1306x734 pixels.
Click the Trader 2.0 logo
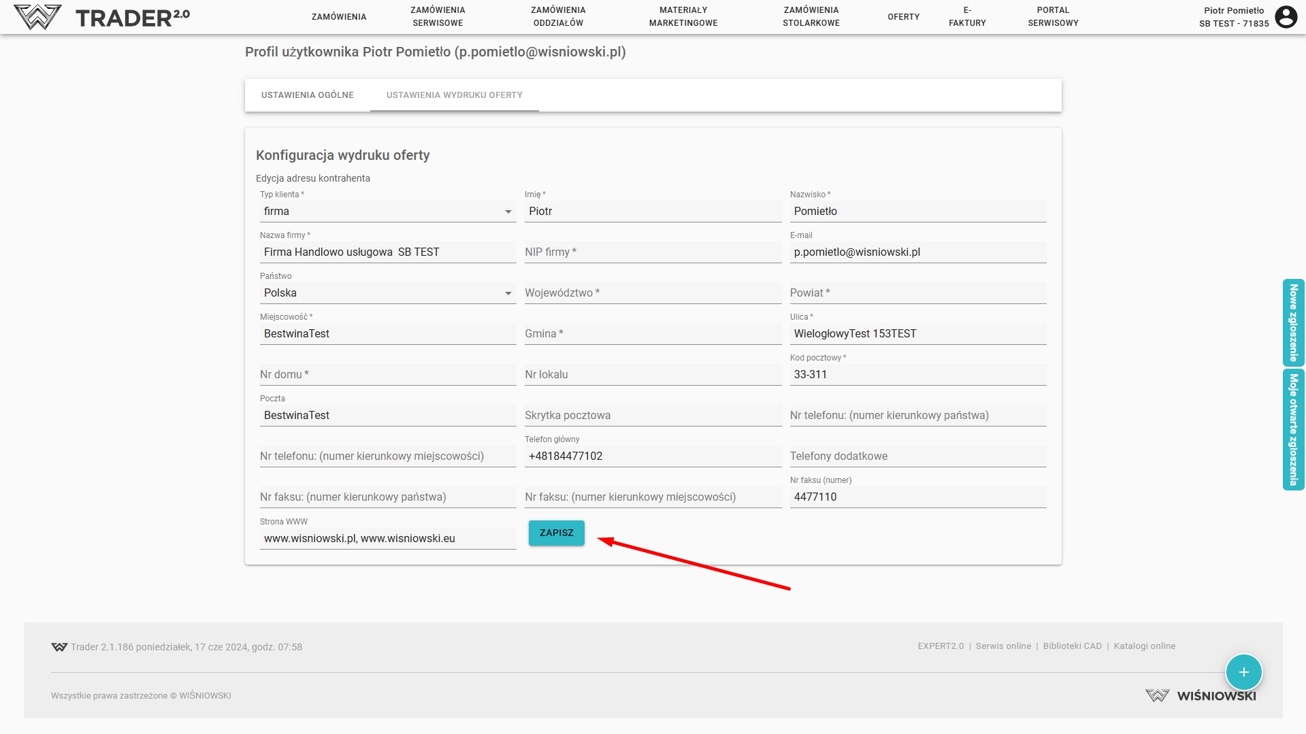(102, 17)
